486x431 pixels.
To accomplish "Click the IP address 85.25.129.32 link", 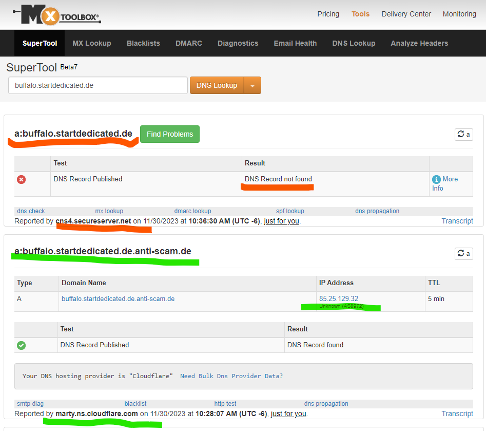I will click(x=339, y=298).
